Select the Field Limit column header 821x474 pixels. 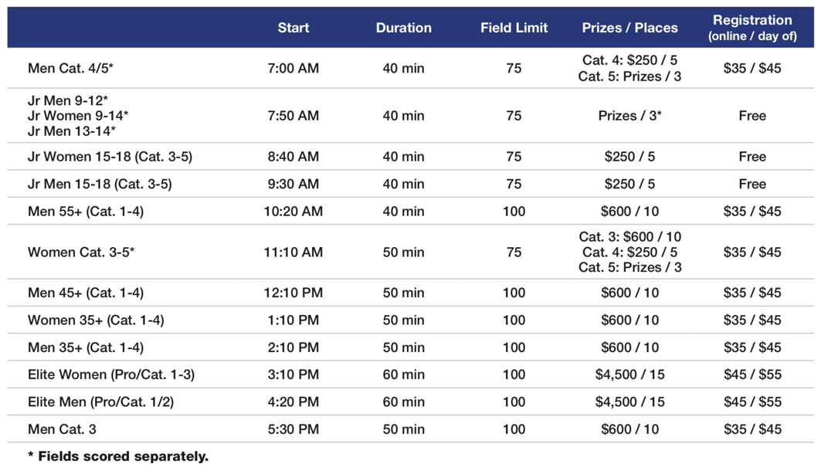pos(514,28)
